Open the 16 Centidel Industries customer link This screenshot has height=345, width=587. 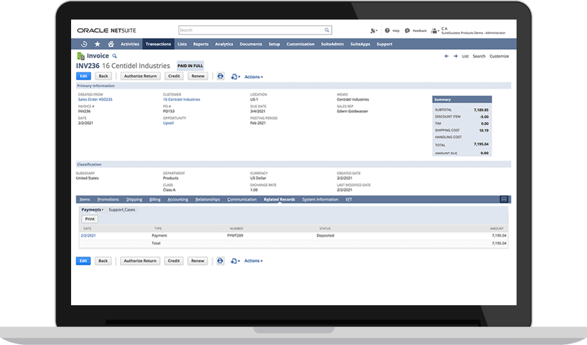(x=181, y=100)
